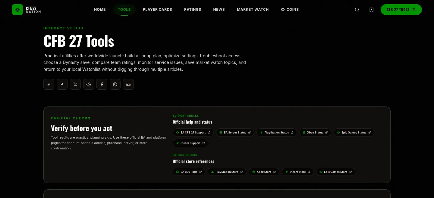Click the 'INTERACTIVE HUB' label
This screenshot has width=434, height=198.
click(x=63, y=28)
